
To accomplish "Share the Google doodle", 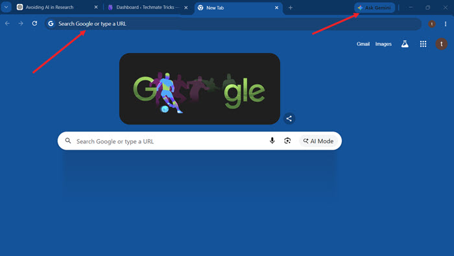I will tap(289, 119).
